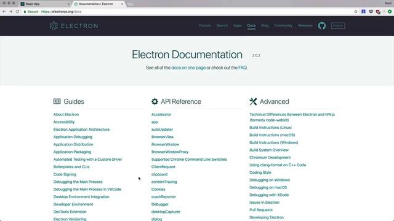Click the Guides book icon
394x221 pixels.
click(x=57, y=101)
